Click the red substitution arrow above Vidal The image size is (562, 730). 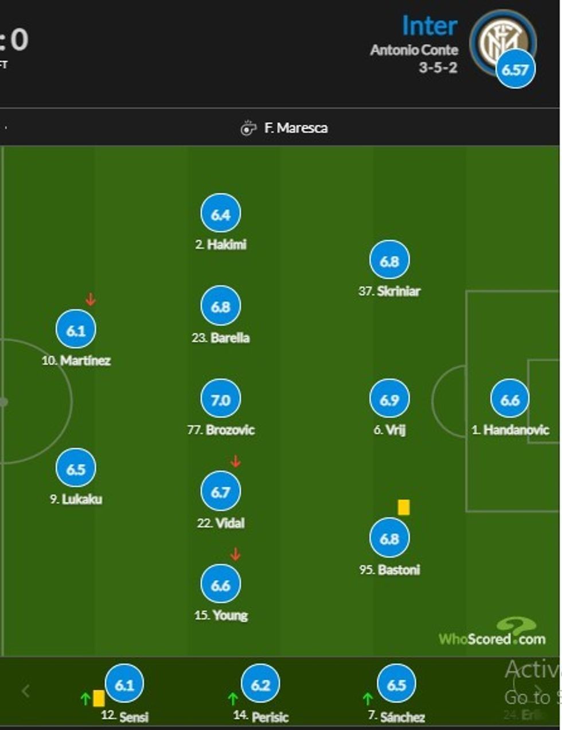point(235,461)
